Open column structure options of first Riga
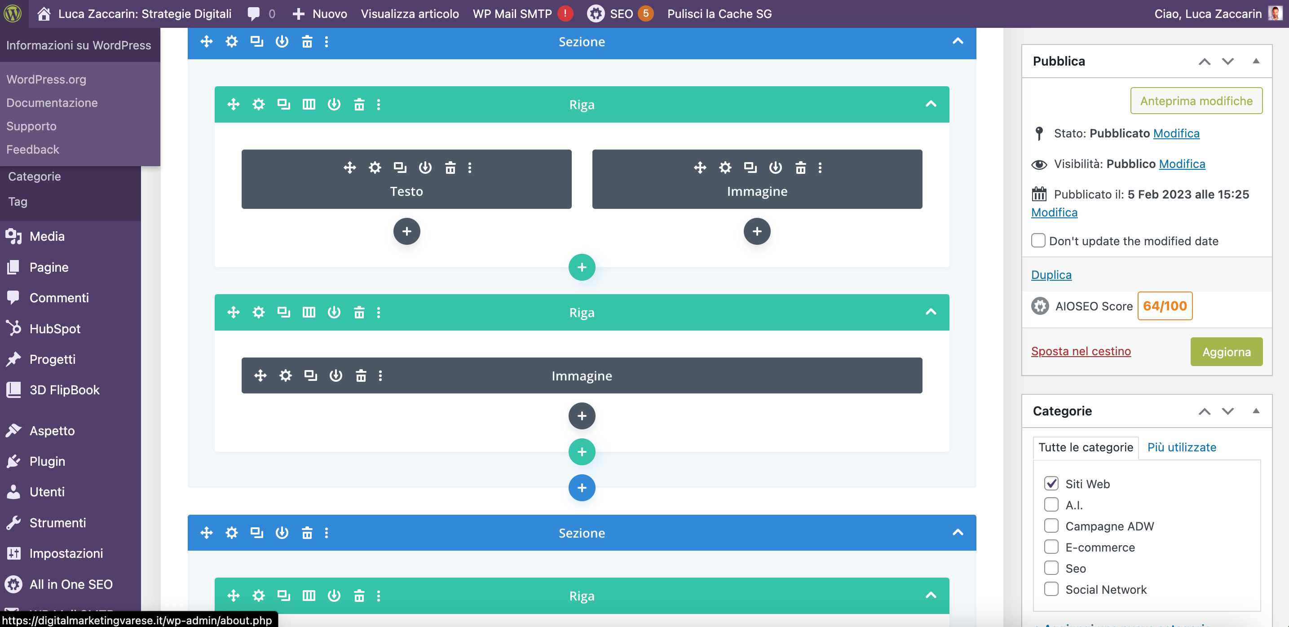This screenshot has width=1289, height=627. (x=309, y=104)
